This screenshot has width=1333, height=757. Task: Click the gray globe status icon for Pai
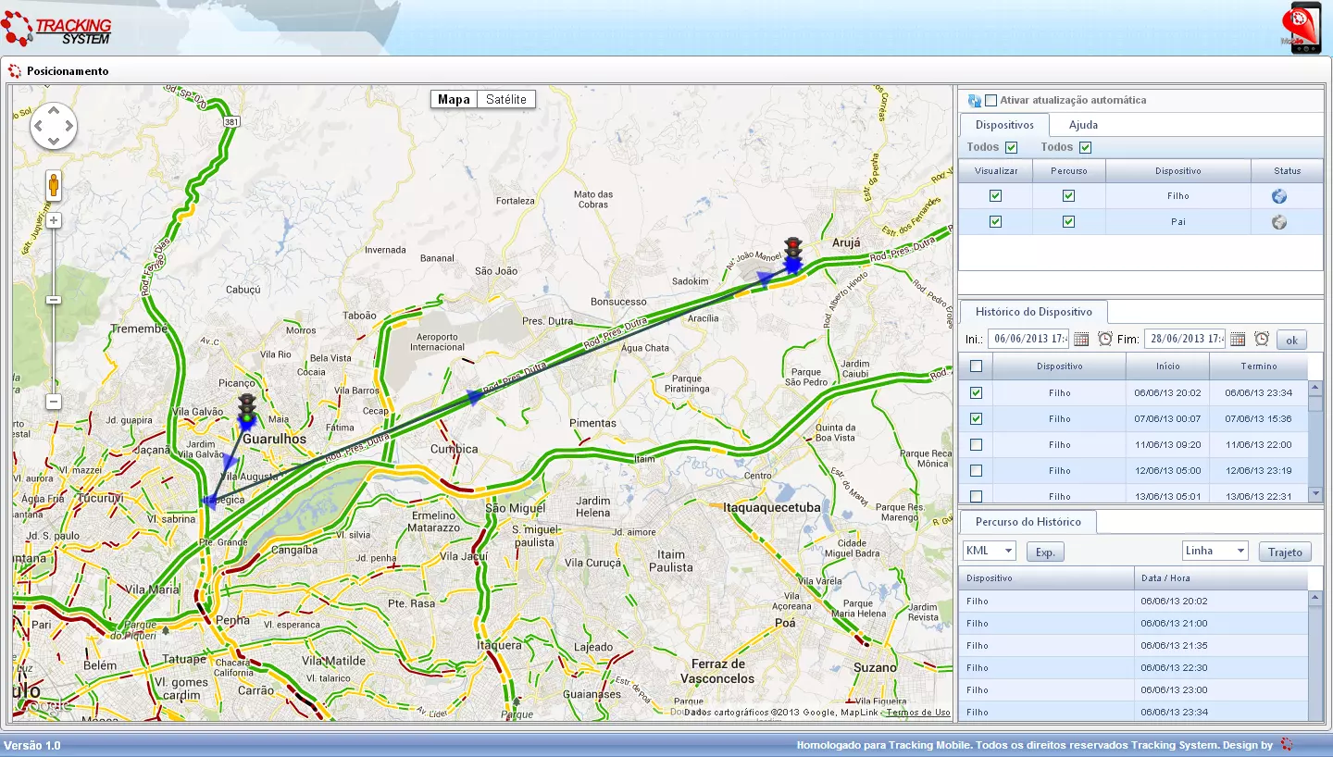tap(1279, 222)
